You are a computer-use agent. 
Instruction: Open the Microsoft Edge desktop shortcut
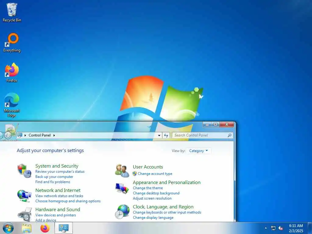(12, 105)
